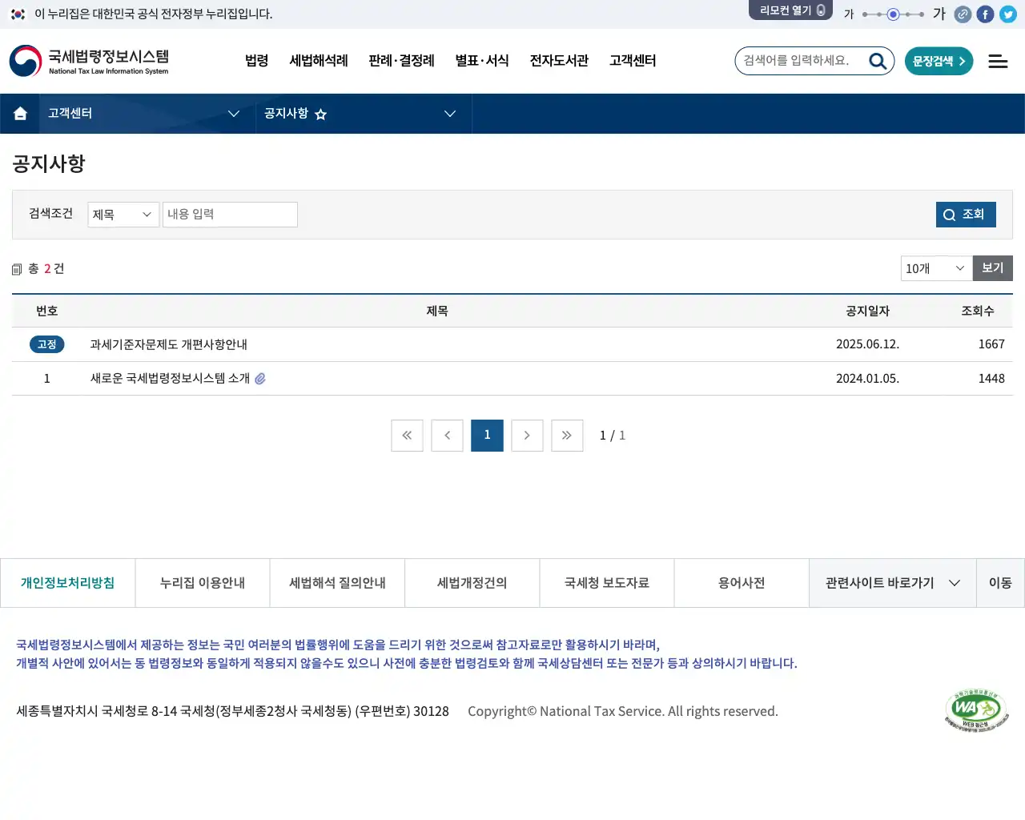
Task: Click view count 1667
Action: point(991,344)
